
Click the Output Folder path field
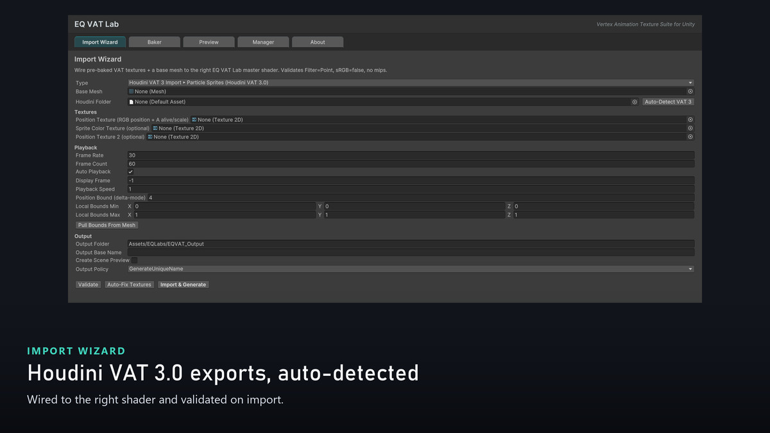(411, 244)
